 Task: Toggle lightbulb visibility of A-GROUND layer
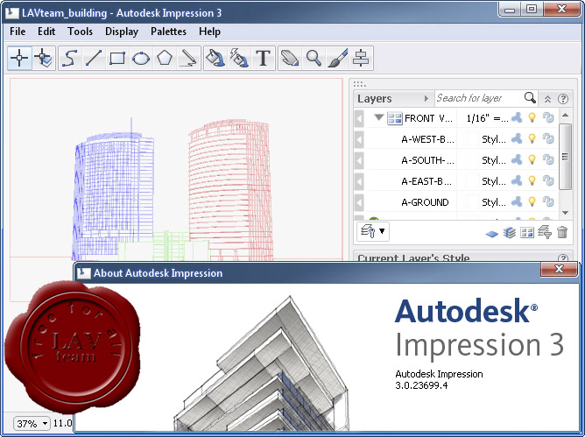pyautogui.click(x=532, y=202)
